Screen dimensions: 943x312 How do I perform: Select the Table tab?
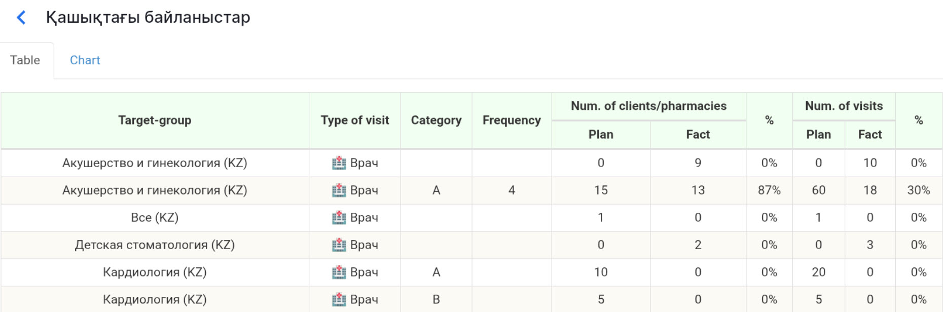pyautogui.click(x=25, y=60)
